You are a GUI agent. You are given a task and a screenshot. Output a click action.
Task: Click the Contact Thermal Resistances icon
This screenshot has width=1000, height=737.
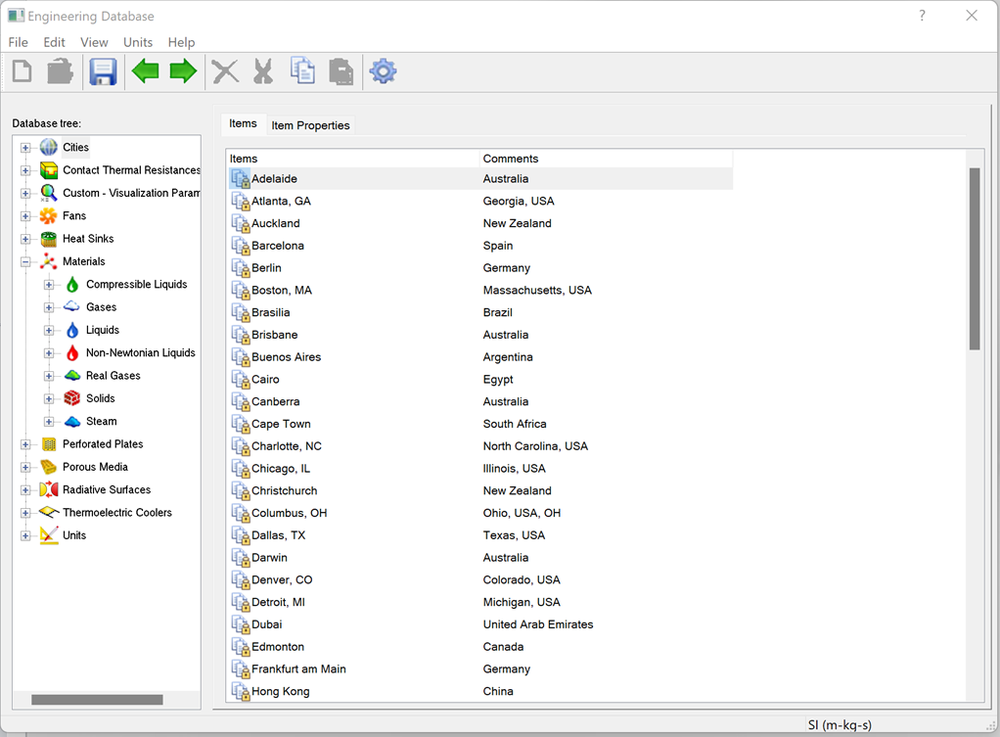(49, 170)
